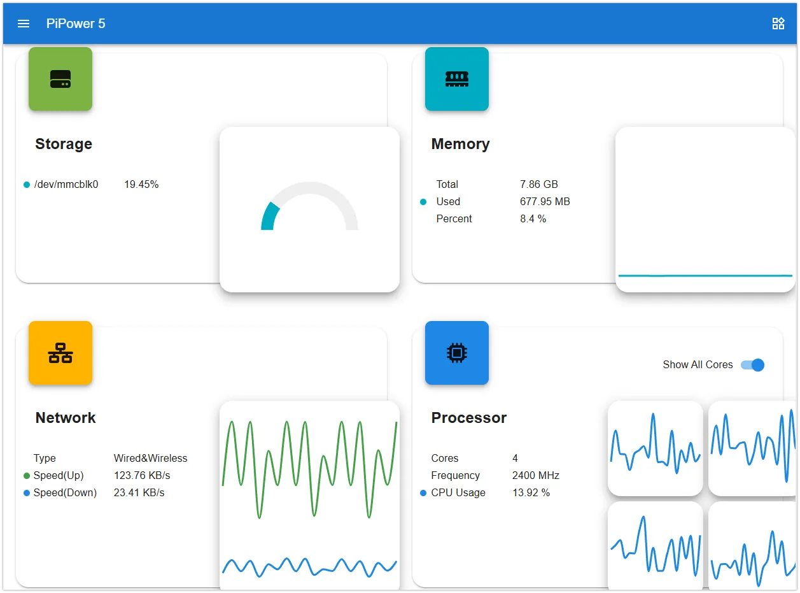Toggle the Show All Cores switch
The width and height of the screenshot is (800, 593).
click(752, 365)
